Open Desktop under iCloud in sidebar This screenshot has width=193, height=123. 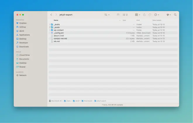[x=21, y=63]
